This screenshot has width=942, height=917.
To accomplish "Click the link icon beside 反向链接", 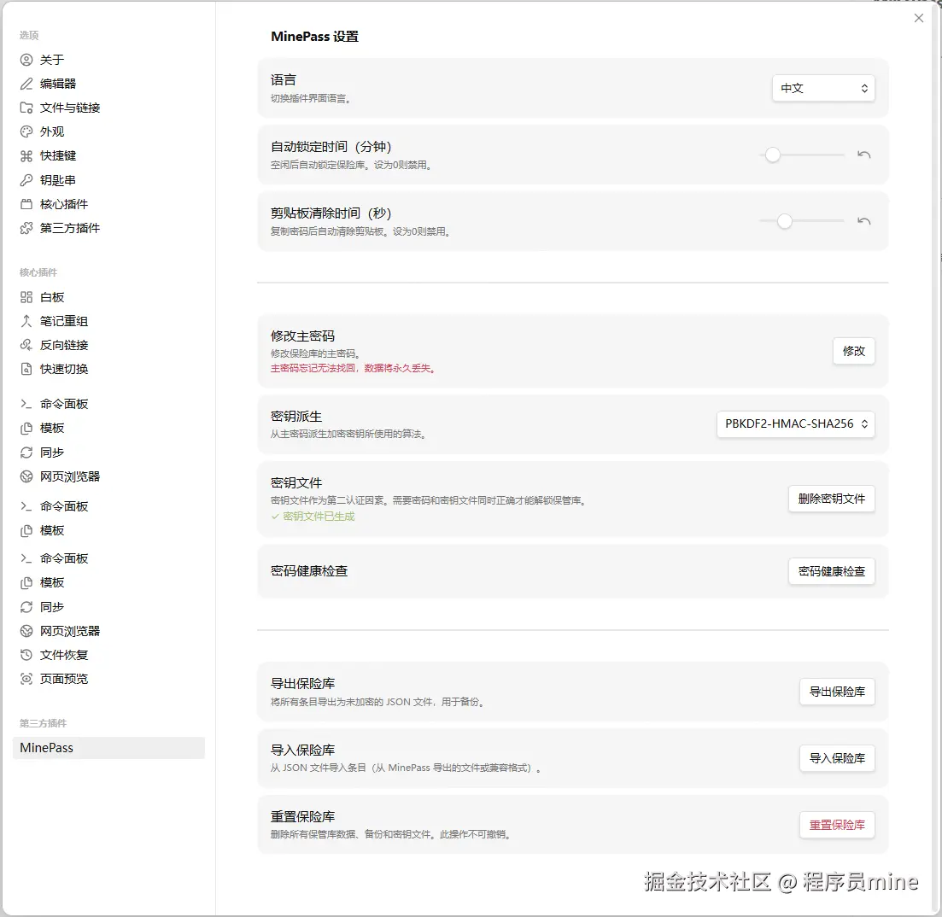I will click(x=26, y=345).
